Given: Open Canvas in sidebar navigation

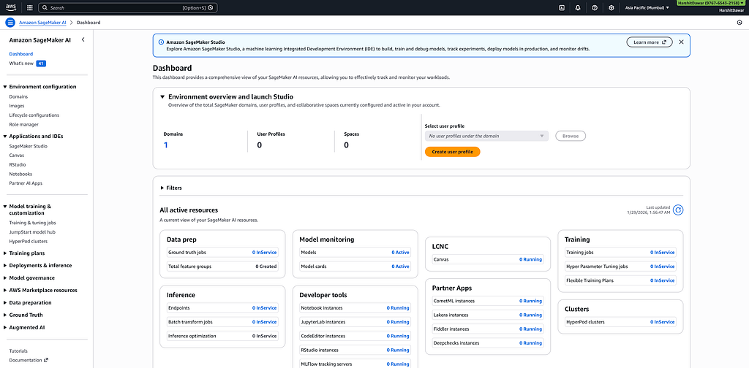Looking at the screenshot, I should click(17, 156).
